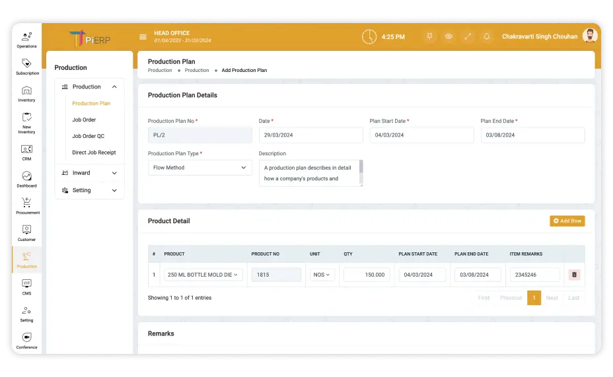Click the pin icon in header
The width and height of the screenshot is (613, 377).
coord(429,37)
